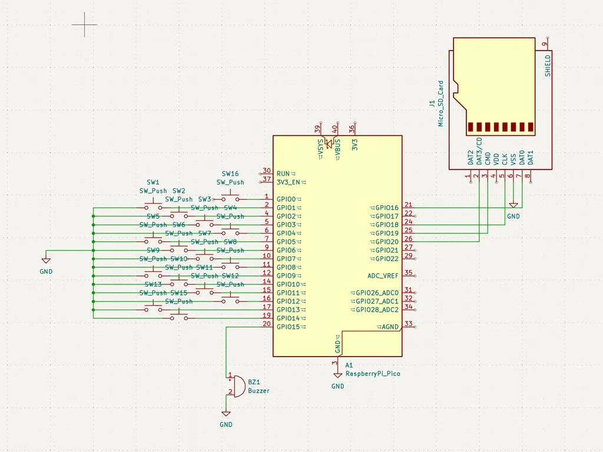This screenshot has height=452, width=603.
Task: Click pin number 30 on the Pico
Action: tap(267, 171)
